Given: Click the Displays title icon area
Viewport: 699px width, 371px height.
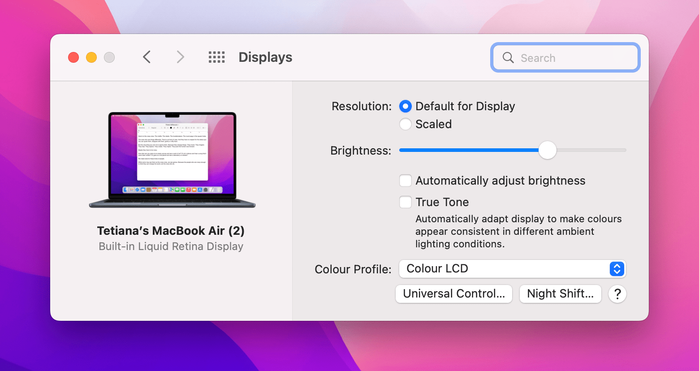Looking at the screenshot, I should point(265,57).
